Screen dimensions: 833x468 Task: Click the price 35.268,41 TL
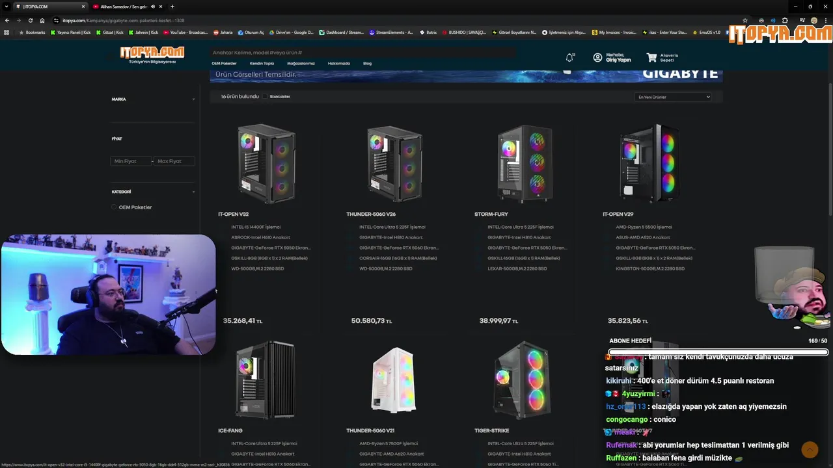click(x=243, y=321)
